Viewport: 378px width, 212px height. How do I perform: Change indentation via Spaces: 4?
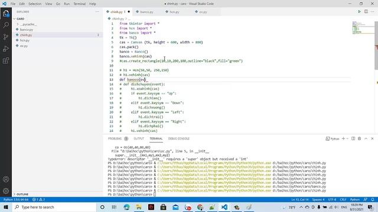pyautogui.click(x=318, y=200)
